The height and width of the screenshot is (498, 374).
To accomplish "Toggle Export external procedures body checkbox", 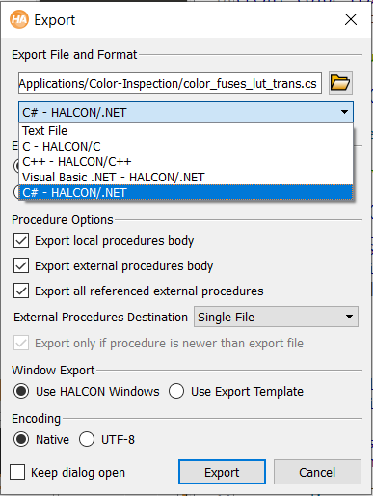I will 21,265.
